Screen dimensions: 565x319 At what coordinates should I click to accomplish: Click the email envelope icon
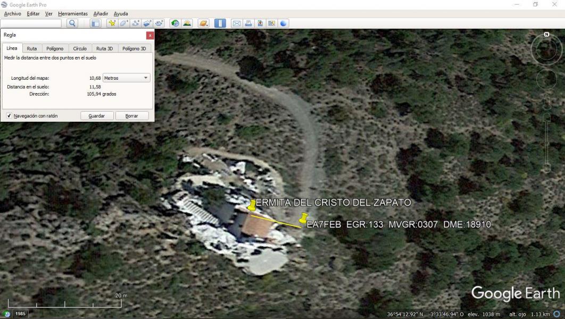click(x=237, y=23)
